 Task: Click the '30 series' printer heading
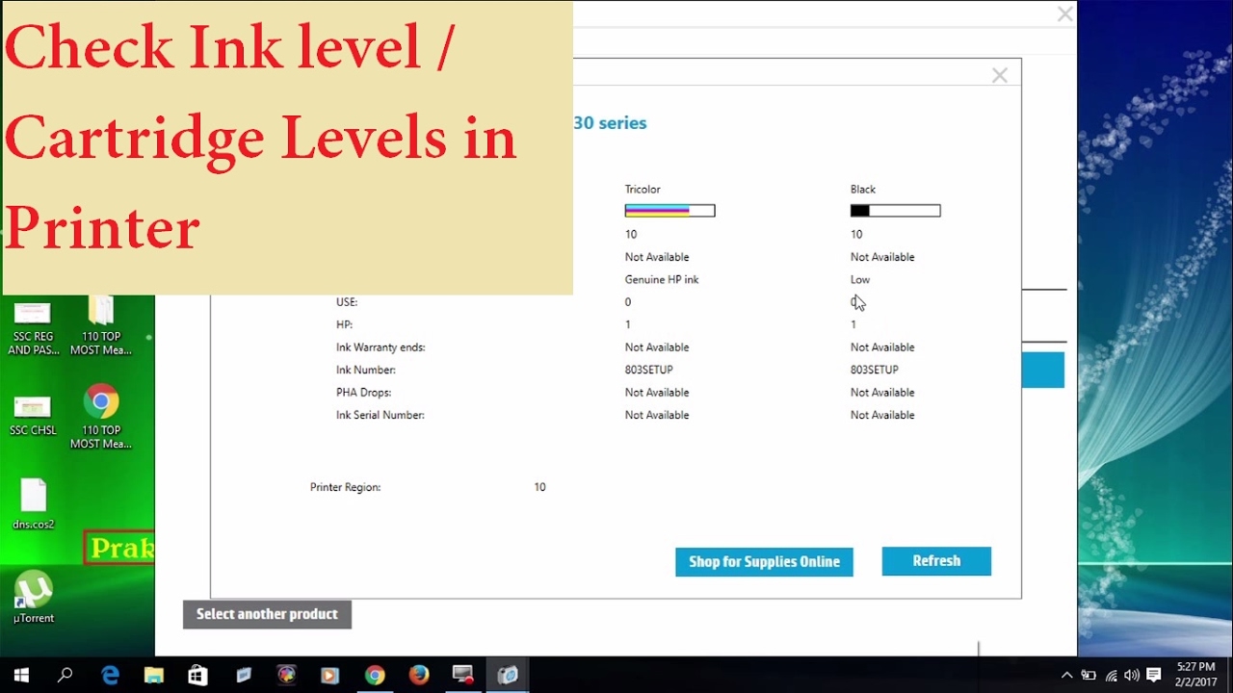tap(610, 123)
